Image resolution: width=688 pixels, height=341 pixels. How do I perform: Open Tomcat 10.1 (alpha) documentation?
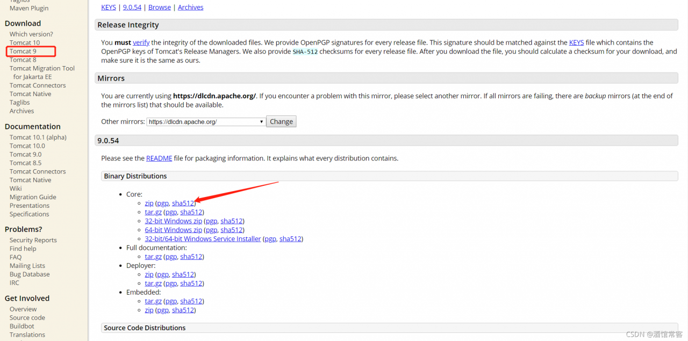(38, 137)
